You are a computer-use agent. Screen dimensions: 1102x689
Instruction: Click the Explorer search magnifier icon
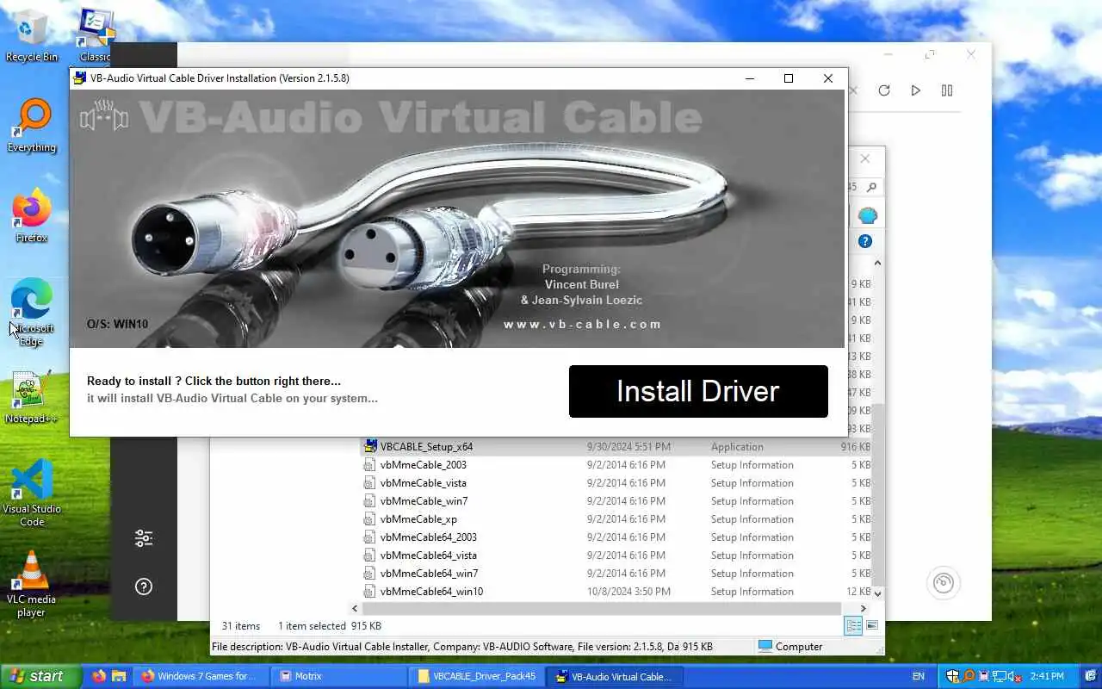[871, 187]
